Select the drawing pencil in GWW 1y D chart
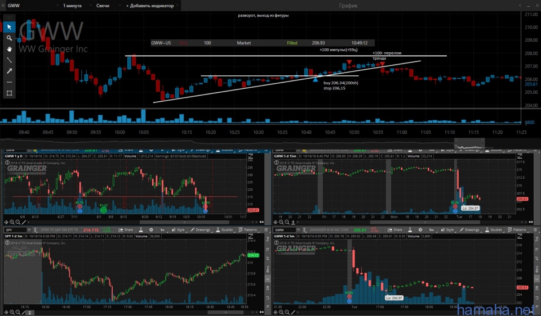Screen dimensions: 541x316 coord(24,222)
